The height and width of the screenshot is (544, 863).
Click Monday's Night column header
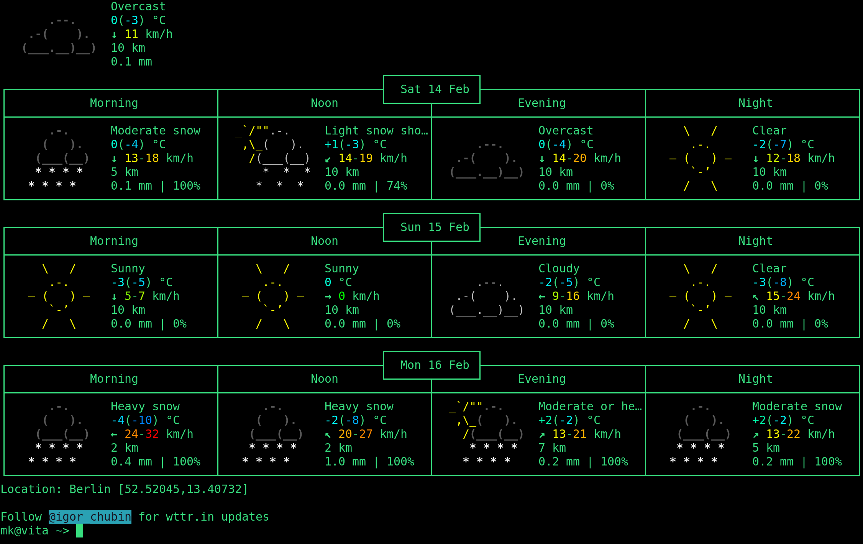pos(755,379)
